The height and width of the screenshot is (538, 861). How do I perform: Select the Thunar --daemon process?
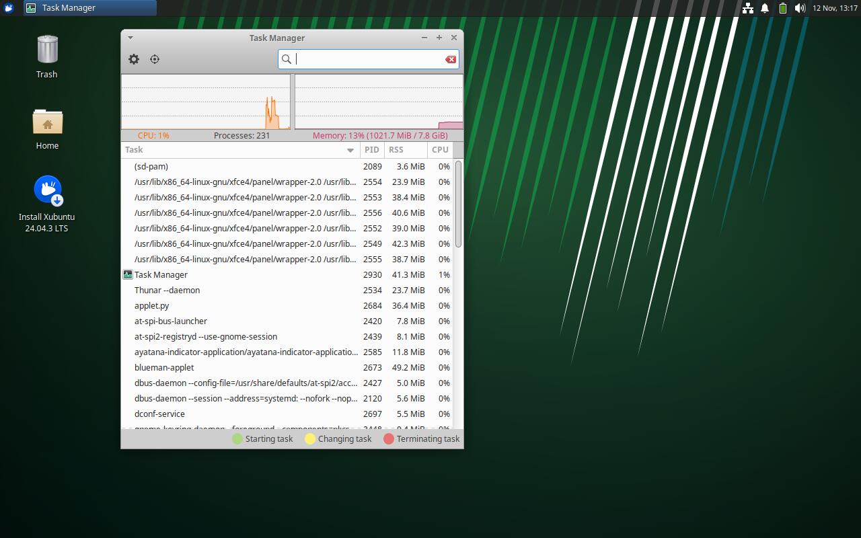288,290
